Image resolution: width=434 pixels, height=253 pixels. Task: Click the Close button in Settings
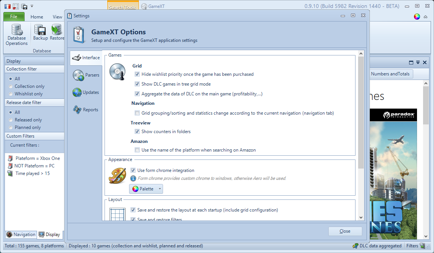click(x=345, y=231)
